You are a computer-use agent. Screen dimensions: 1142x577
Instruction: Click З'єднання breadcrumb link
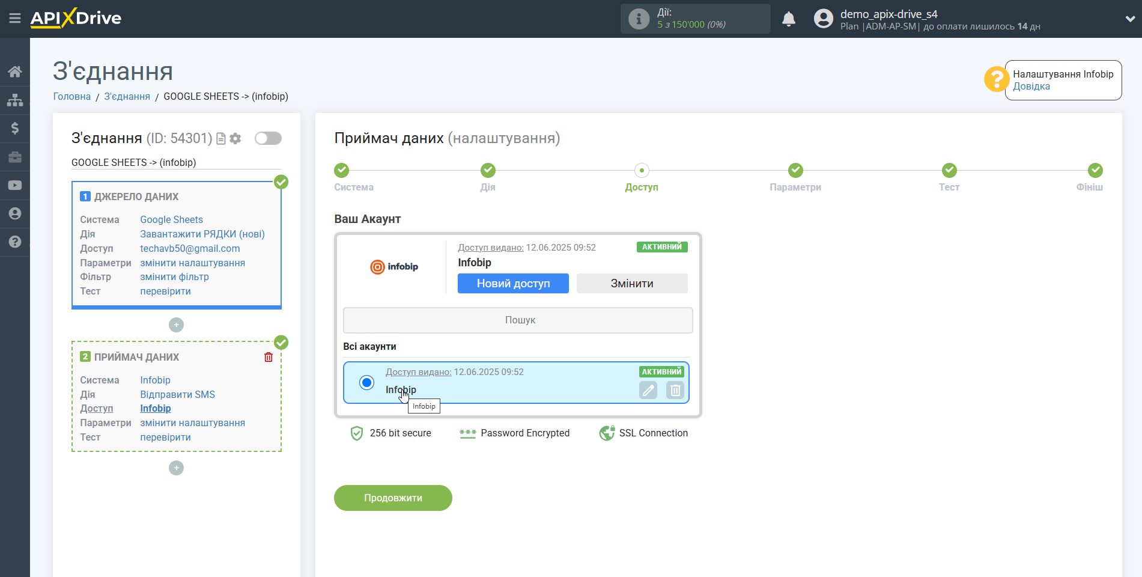[x=127, y=96]
